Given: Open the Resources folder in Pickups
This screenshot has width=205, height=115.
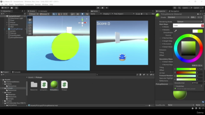Looking at the screenshot, I should (34, 86).
